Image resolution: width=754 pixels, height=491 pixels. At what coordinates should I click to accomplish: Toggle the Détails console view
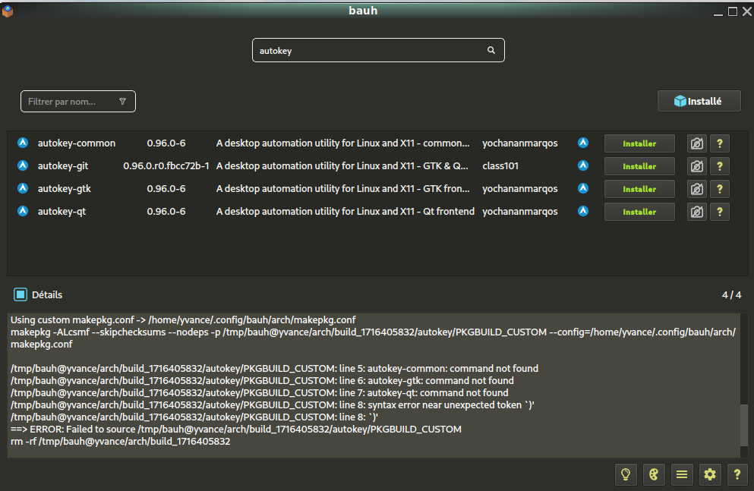21,294
